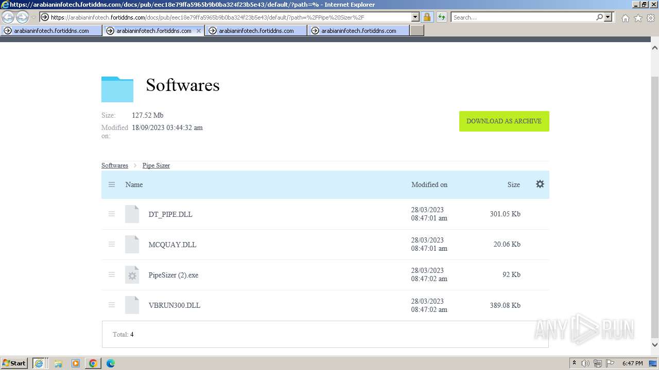The image size is (659, 370).
Task: Switch to the first arabianinfotech tab
Action: pos(51,31)
